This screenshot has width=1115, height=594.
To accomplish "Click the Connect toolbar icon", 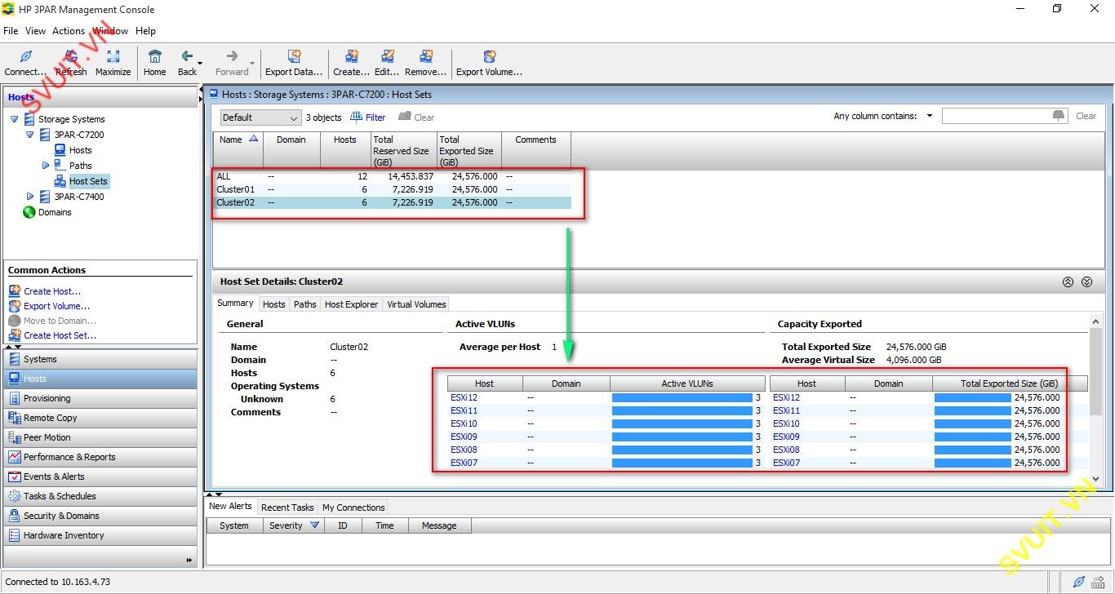I will point(25,56).
